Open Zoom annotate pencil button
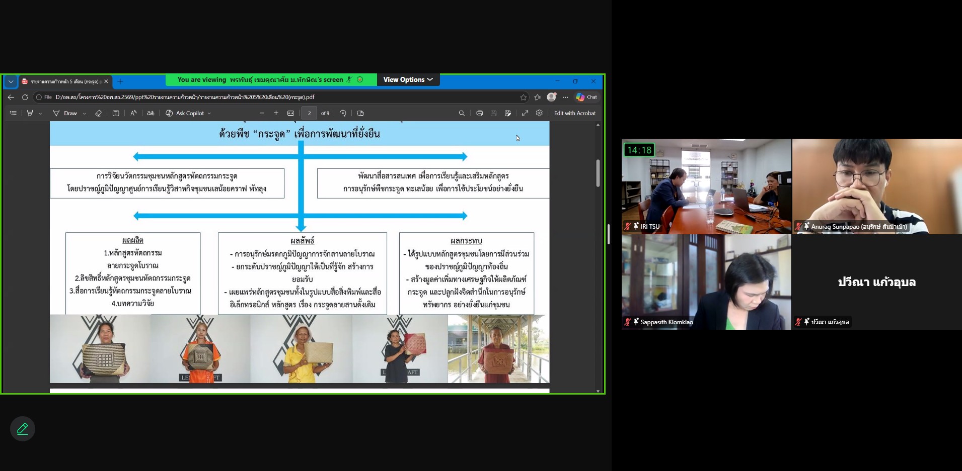The height and width of the screenshot is (471, 962). [23, 429]
